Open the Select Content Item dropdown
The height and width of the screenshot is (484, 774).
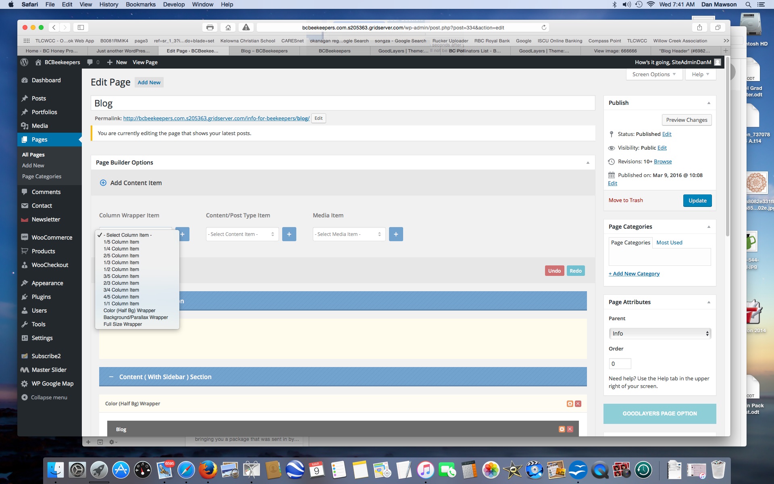[x=242, y=234]
